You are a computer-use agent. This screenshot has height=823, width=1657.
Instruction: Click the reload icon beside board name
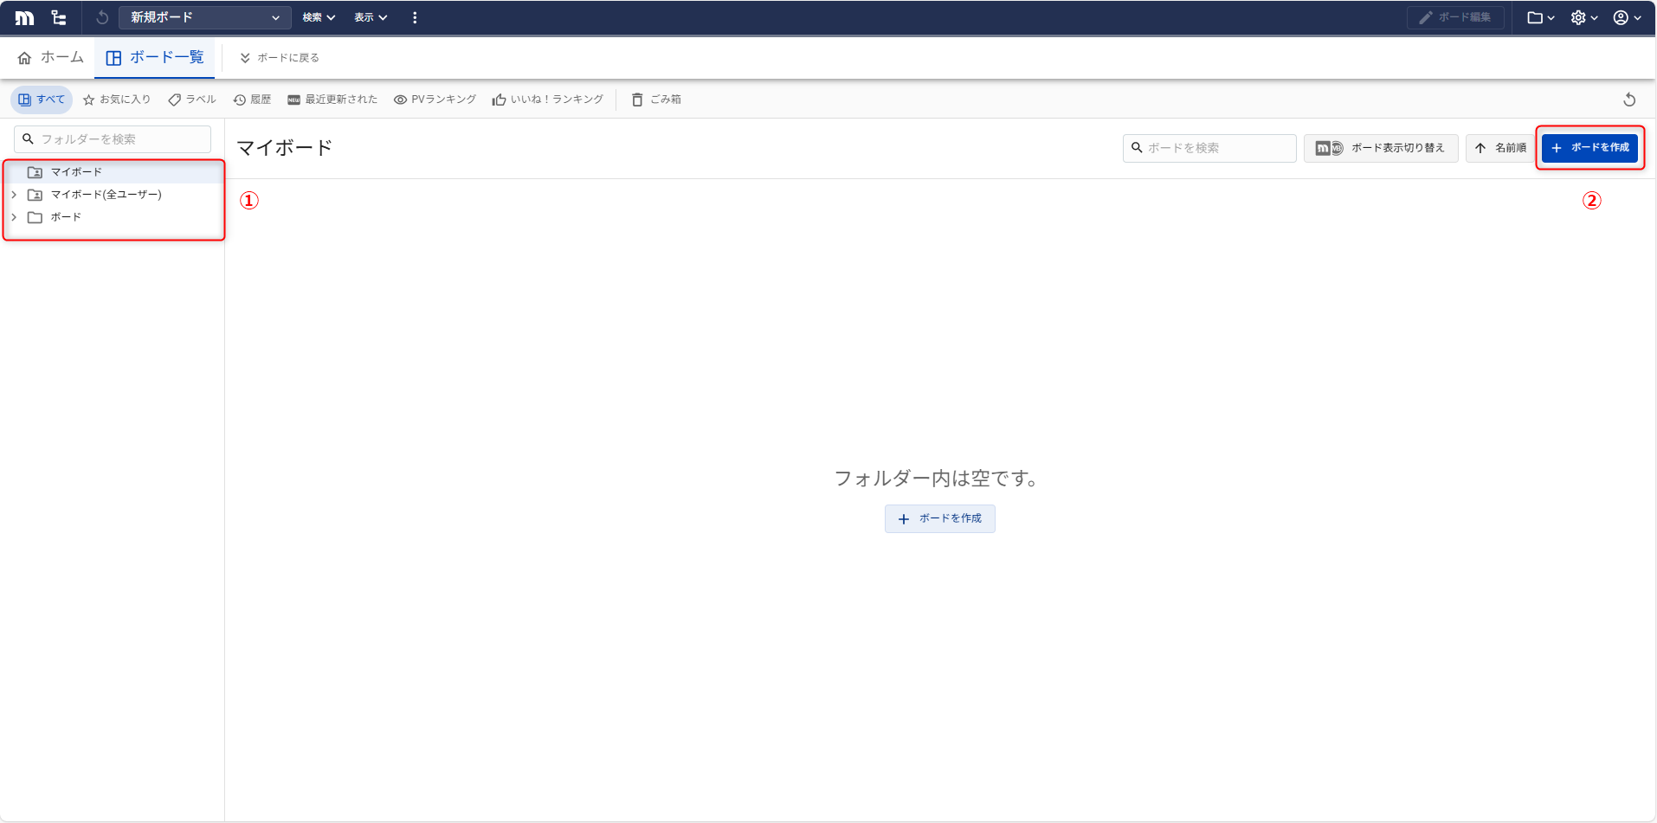click(102, 17)
